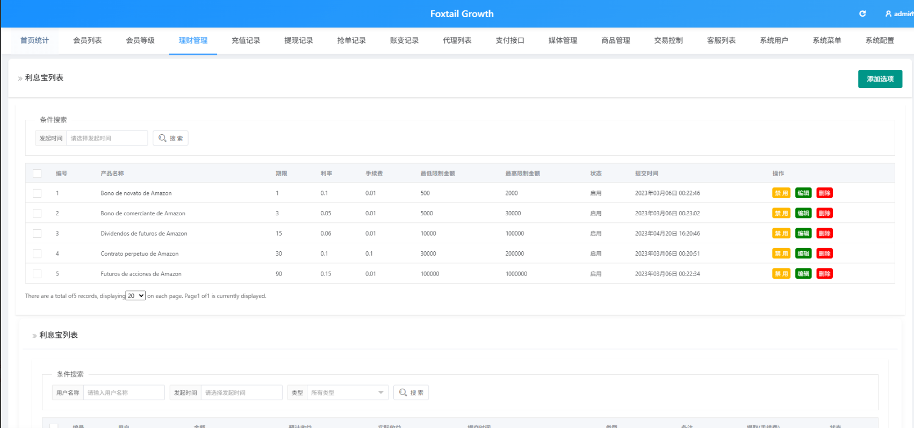Switch to the 支付接口 tab
This screenshot has height=428, width=914.
pyautogui.click(x=510, y=40)
